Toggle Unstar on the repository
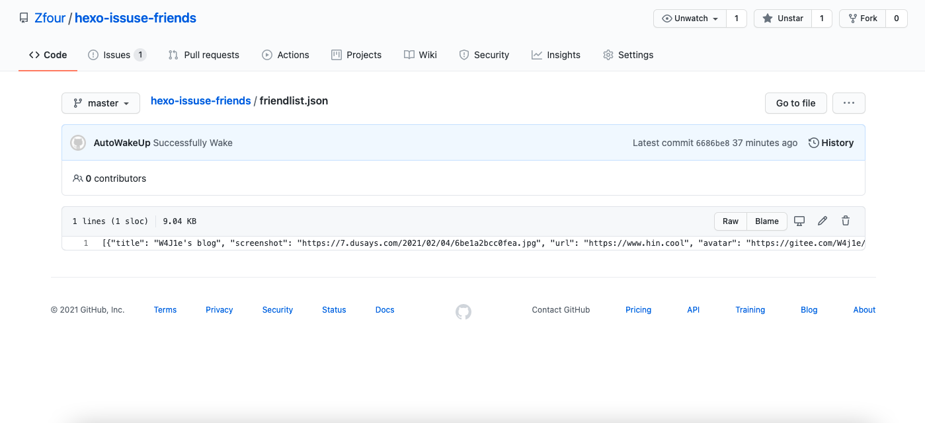This screenshot has height=423, width=925. click(x=783, y=19)
